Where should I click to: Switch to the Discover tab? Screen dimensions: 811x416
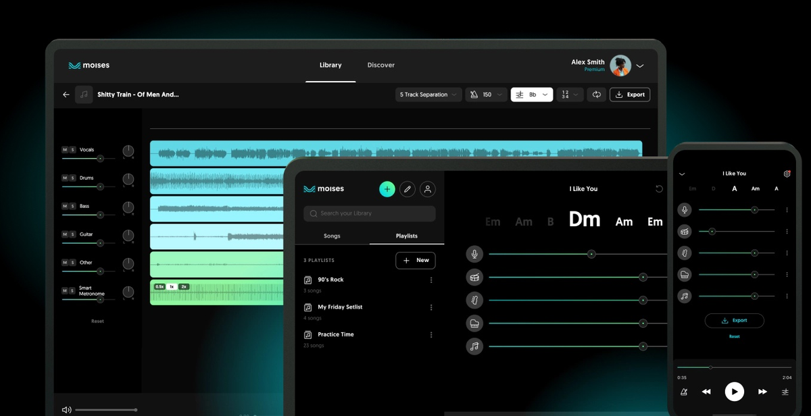[381, 66]
